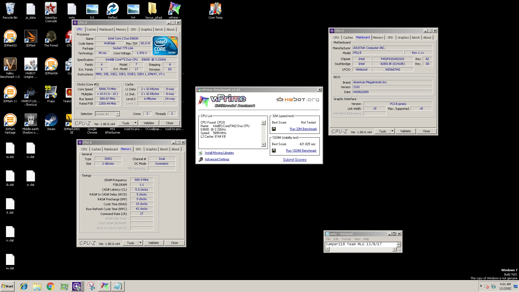Open Internet Explorer from the taskbar

click(x=24, y=286)
